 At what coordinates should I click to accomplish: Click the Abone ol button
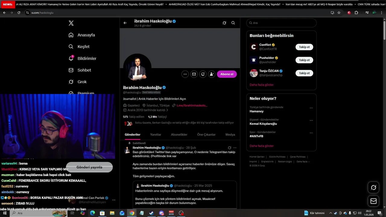pyautogui.click(x=227, y=74)
